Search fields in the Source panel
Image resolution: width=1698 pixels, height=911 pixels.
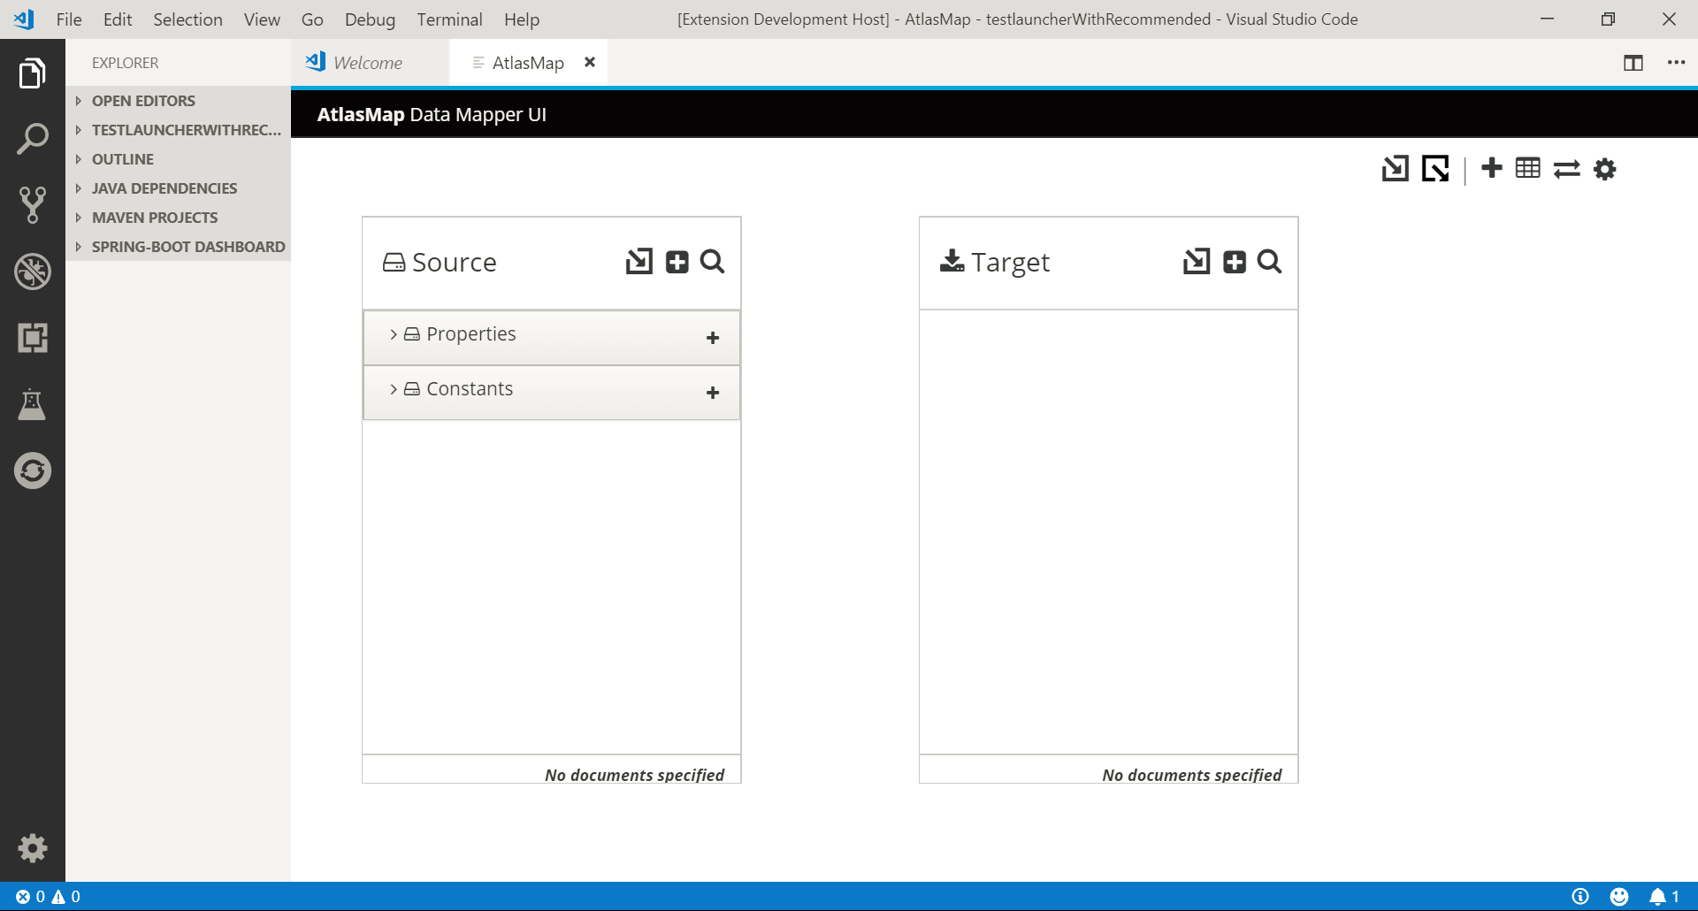tap(711, 262)
